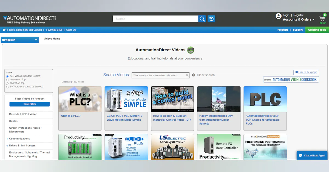Open the Ordering Tools menu
329x172 pixels.
point(317,30)
